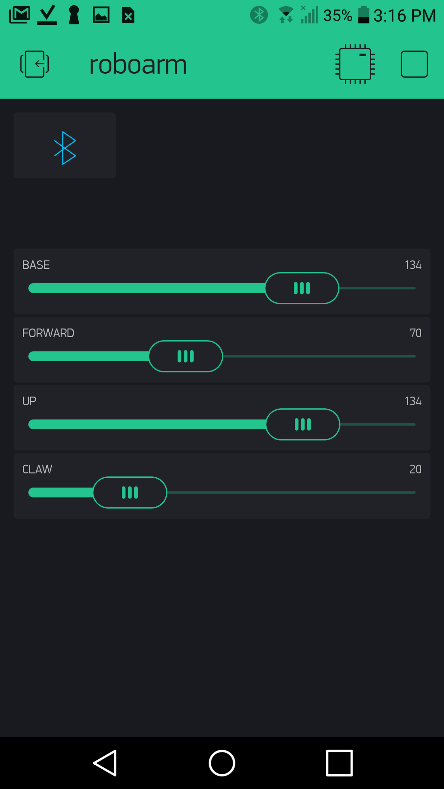
Task: Open the recent apps overview
Action: 339,763
